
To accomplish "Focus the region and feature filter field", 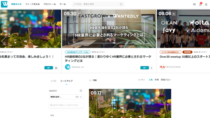I will point(66,105).
